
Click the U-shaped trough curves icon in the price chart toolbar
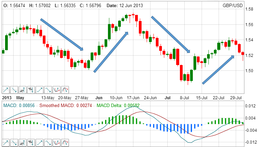point(56,90)
